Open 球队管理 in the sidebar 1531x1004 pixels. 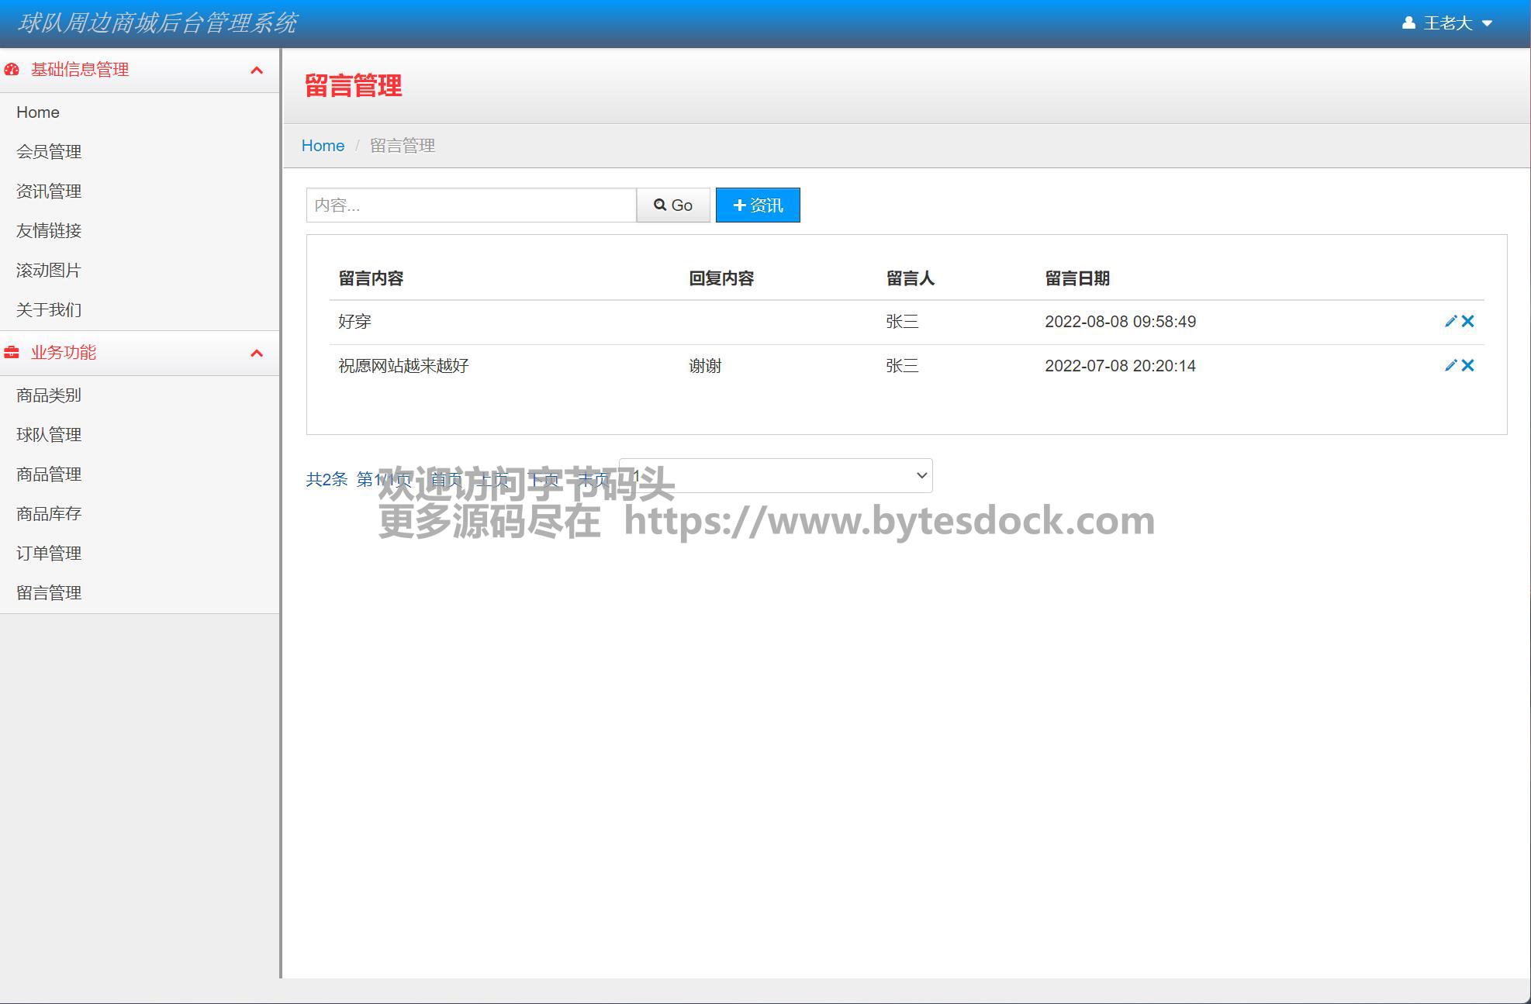click(49, 435)
